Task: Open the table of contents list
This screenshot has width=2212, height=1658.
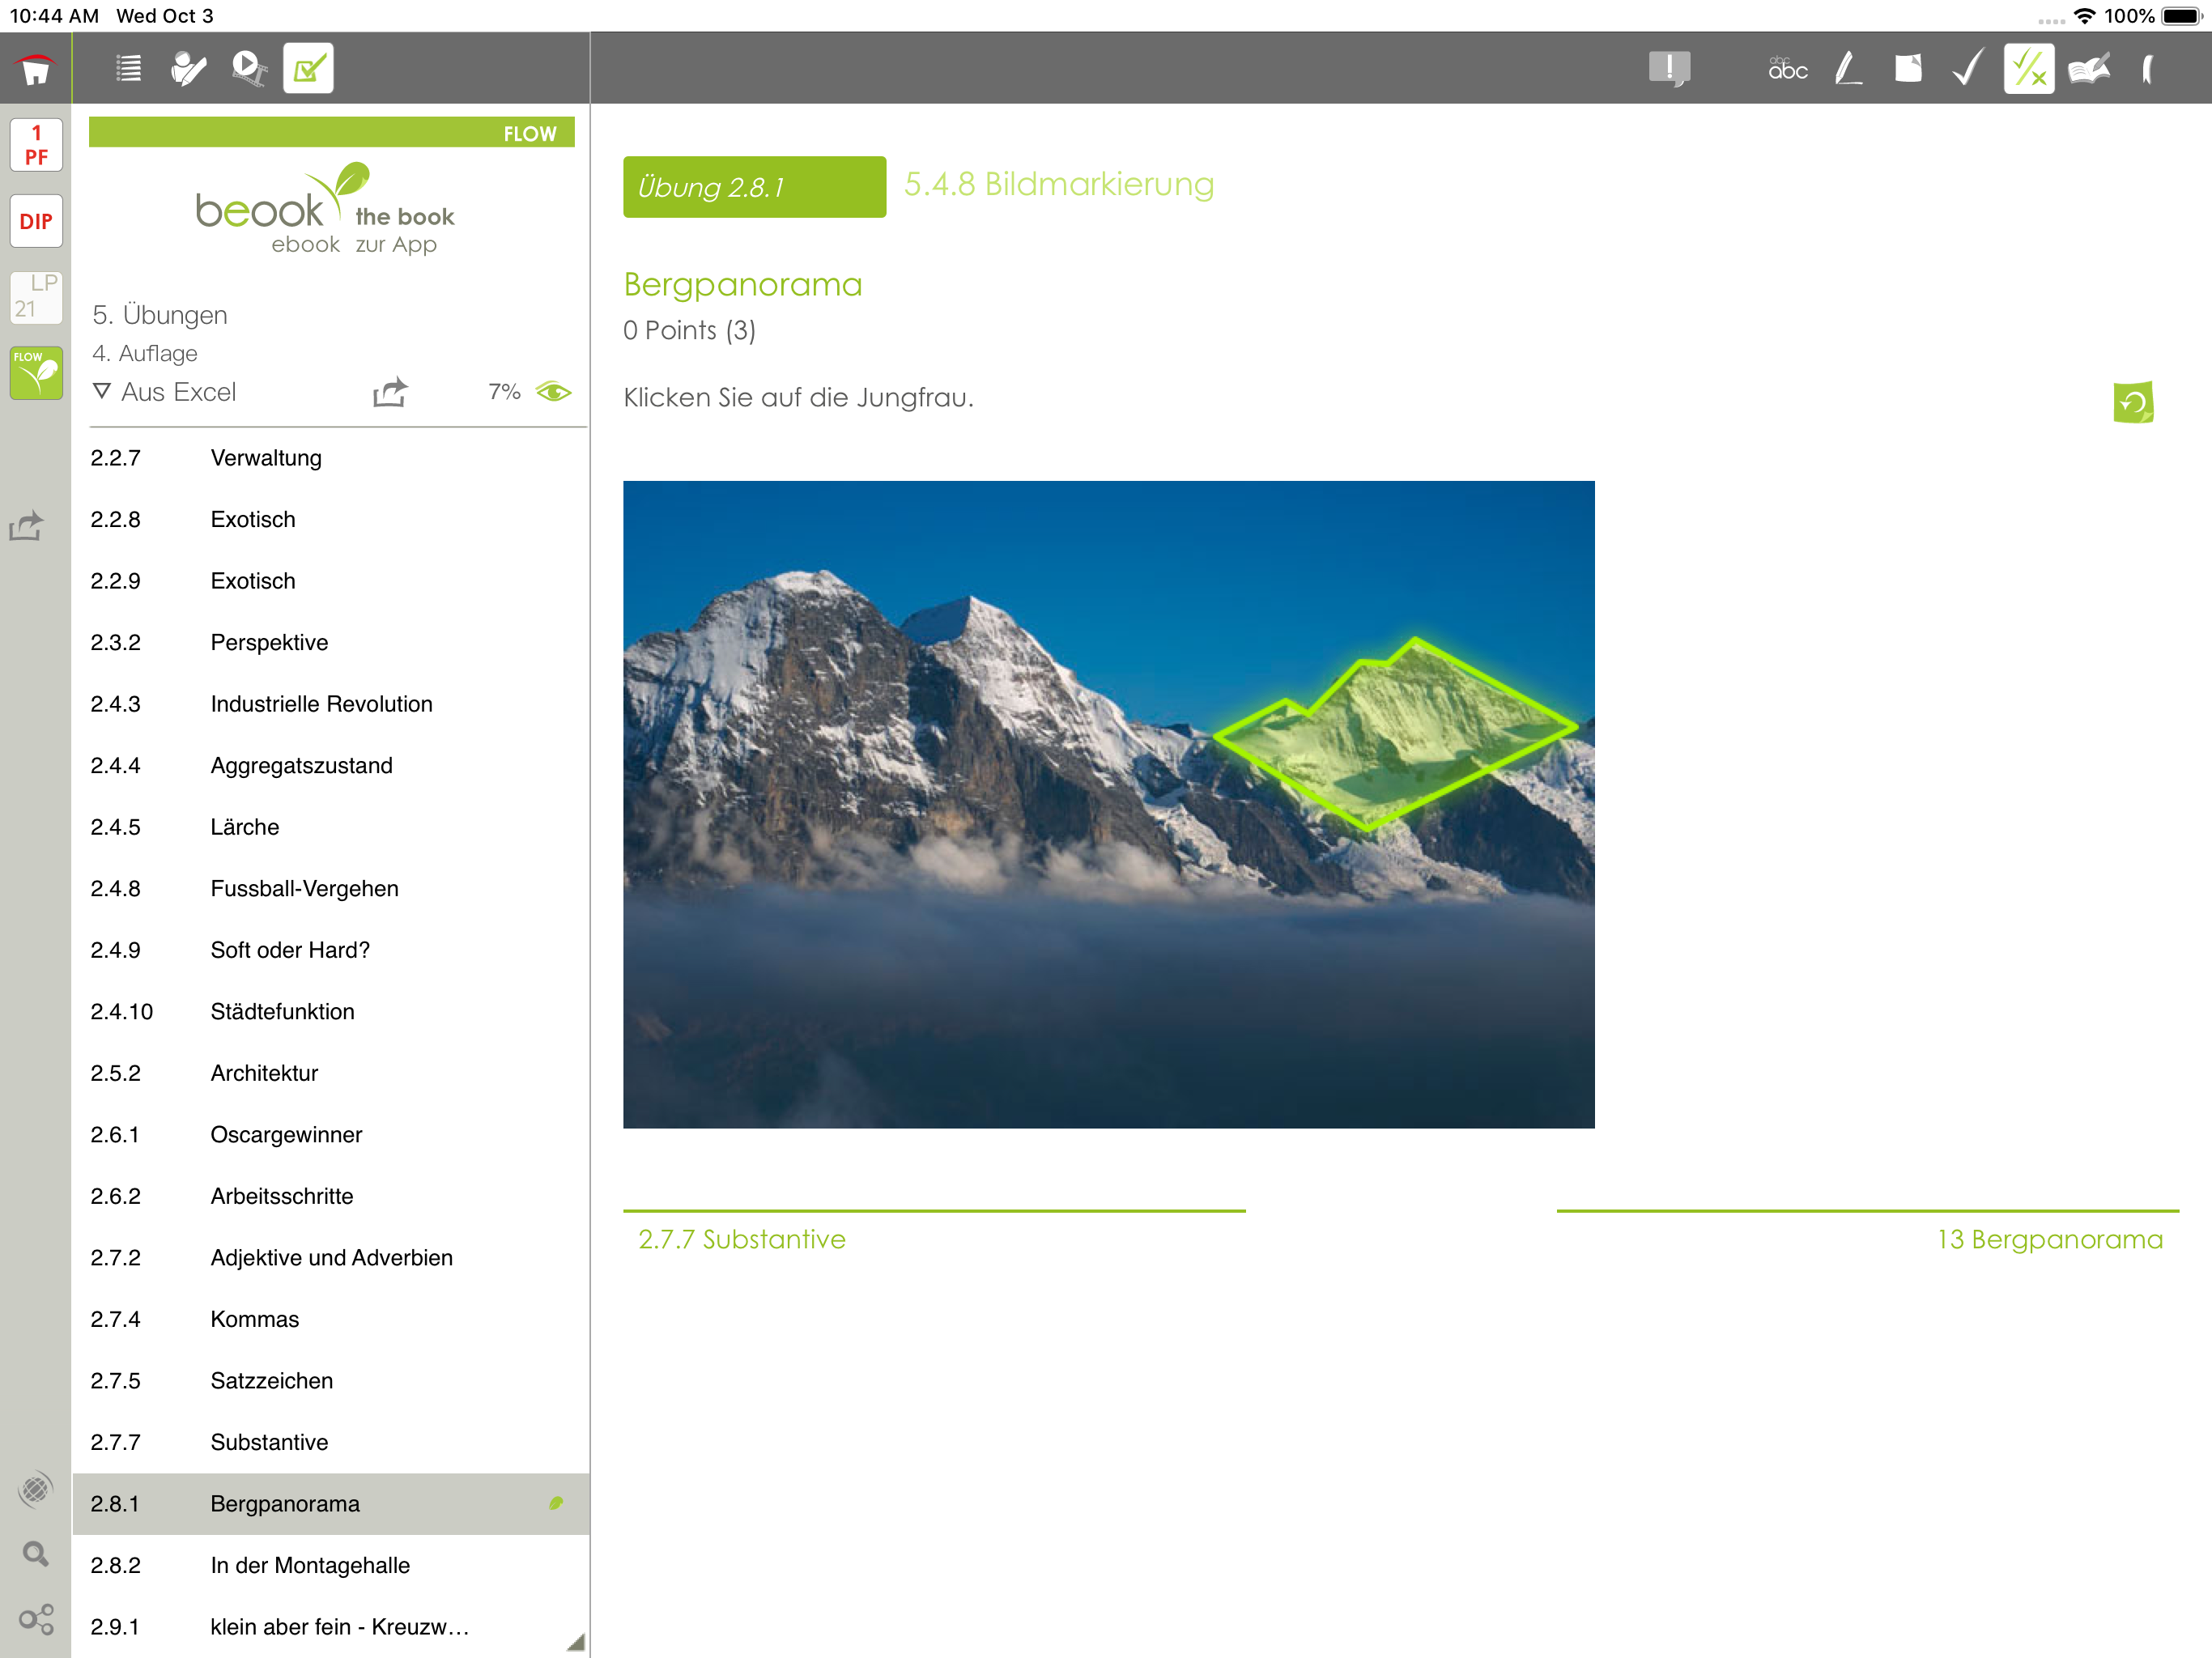Action: coord(128,69)
